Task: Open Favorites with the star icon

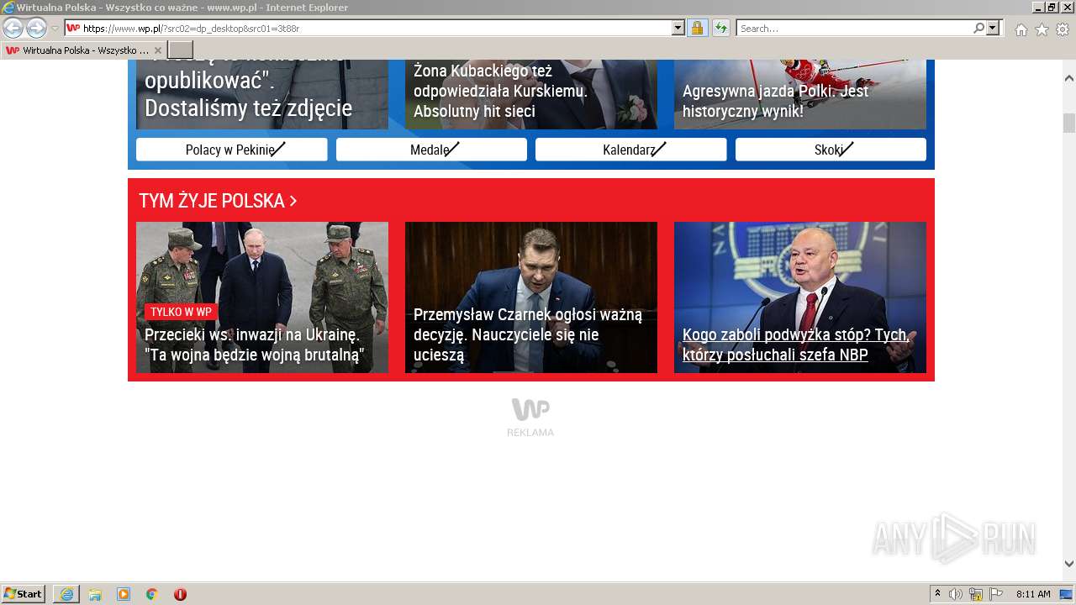Action: [1042, 29]
